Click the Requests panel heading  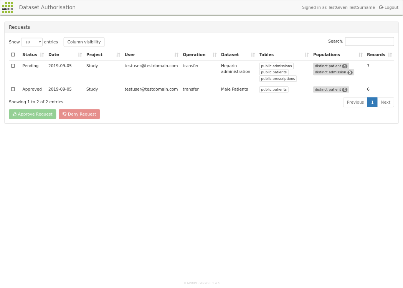tap(20, 27)
